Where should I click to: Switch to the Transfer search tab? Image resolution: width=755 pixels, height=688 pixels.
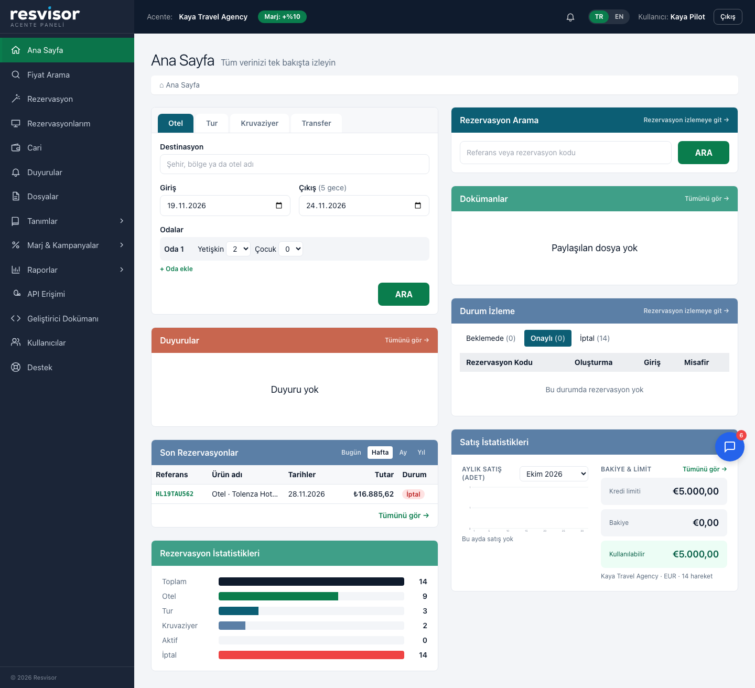point(317,123)
